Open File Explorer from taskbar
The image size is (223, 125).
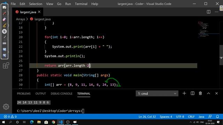pyautogui.click(x=39, y=122)
